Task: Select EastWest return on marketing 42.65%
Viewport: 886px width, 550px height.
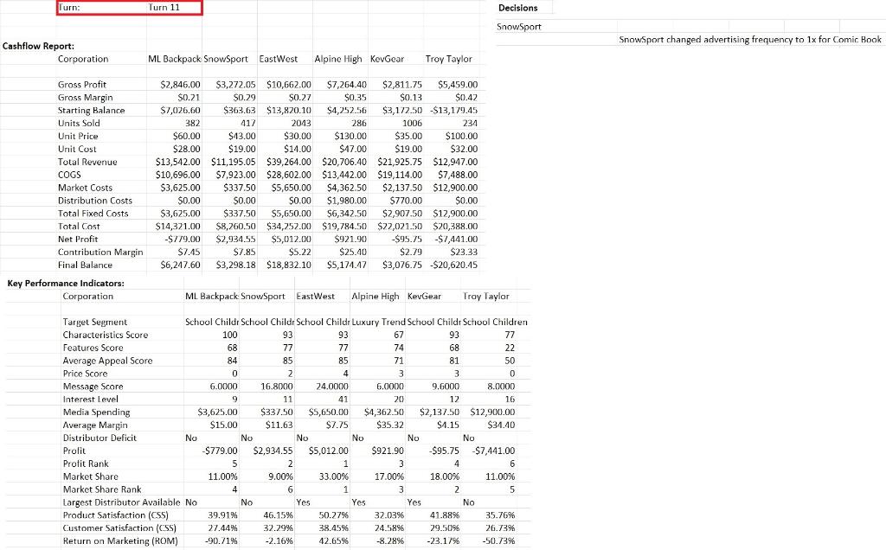Action: tap(334, 541)
